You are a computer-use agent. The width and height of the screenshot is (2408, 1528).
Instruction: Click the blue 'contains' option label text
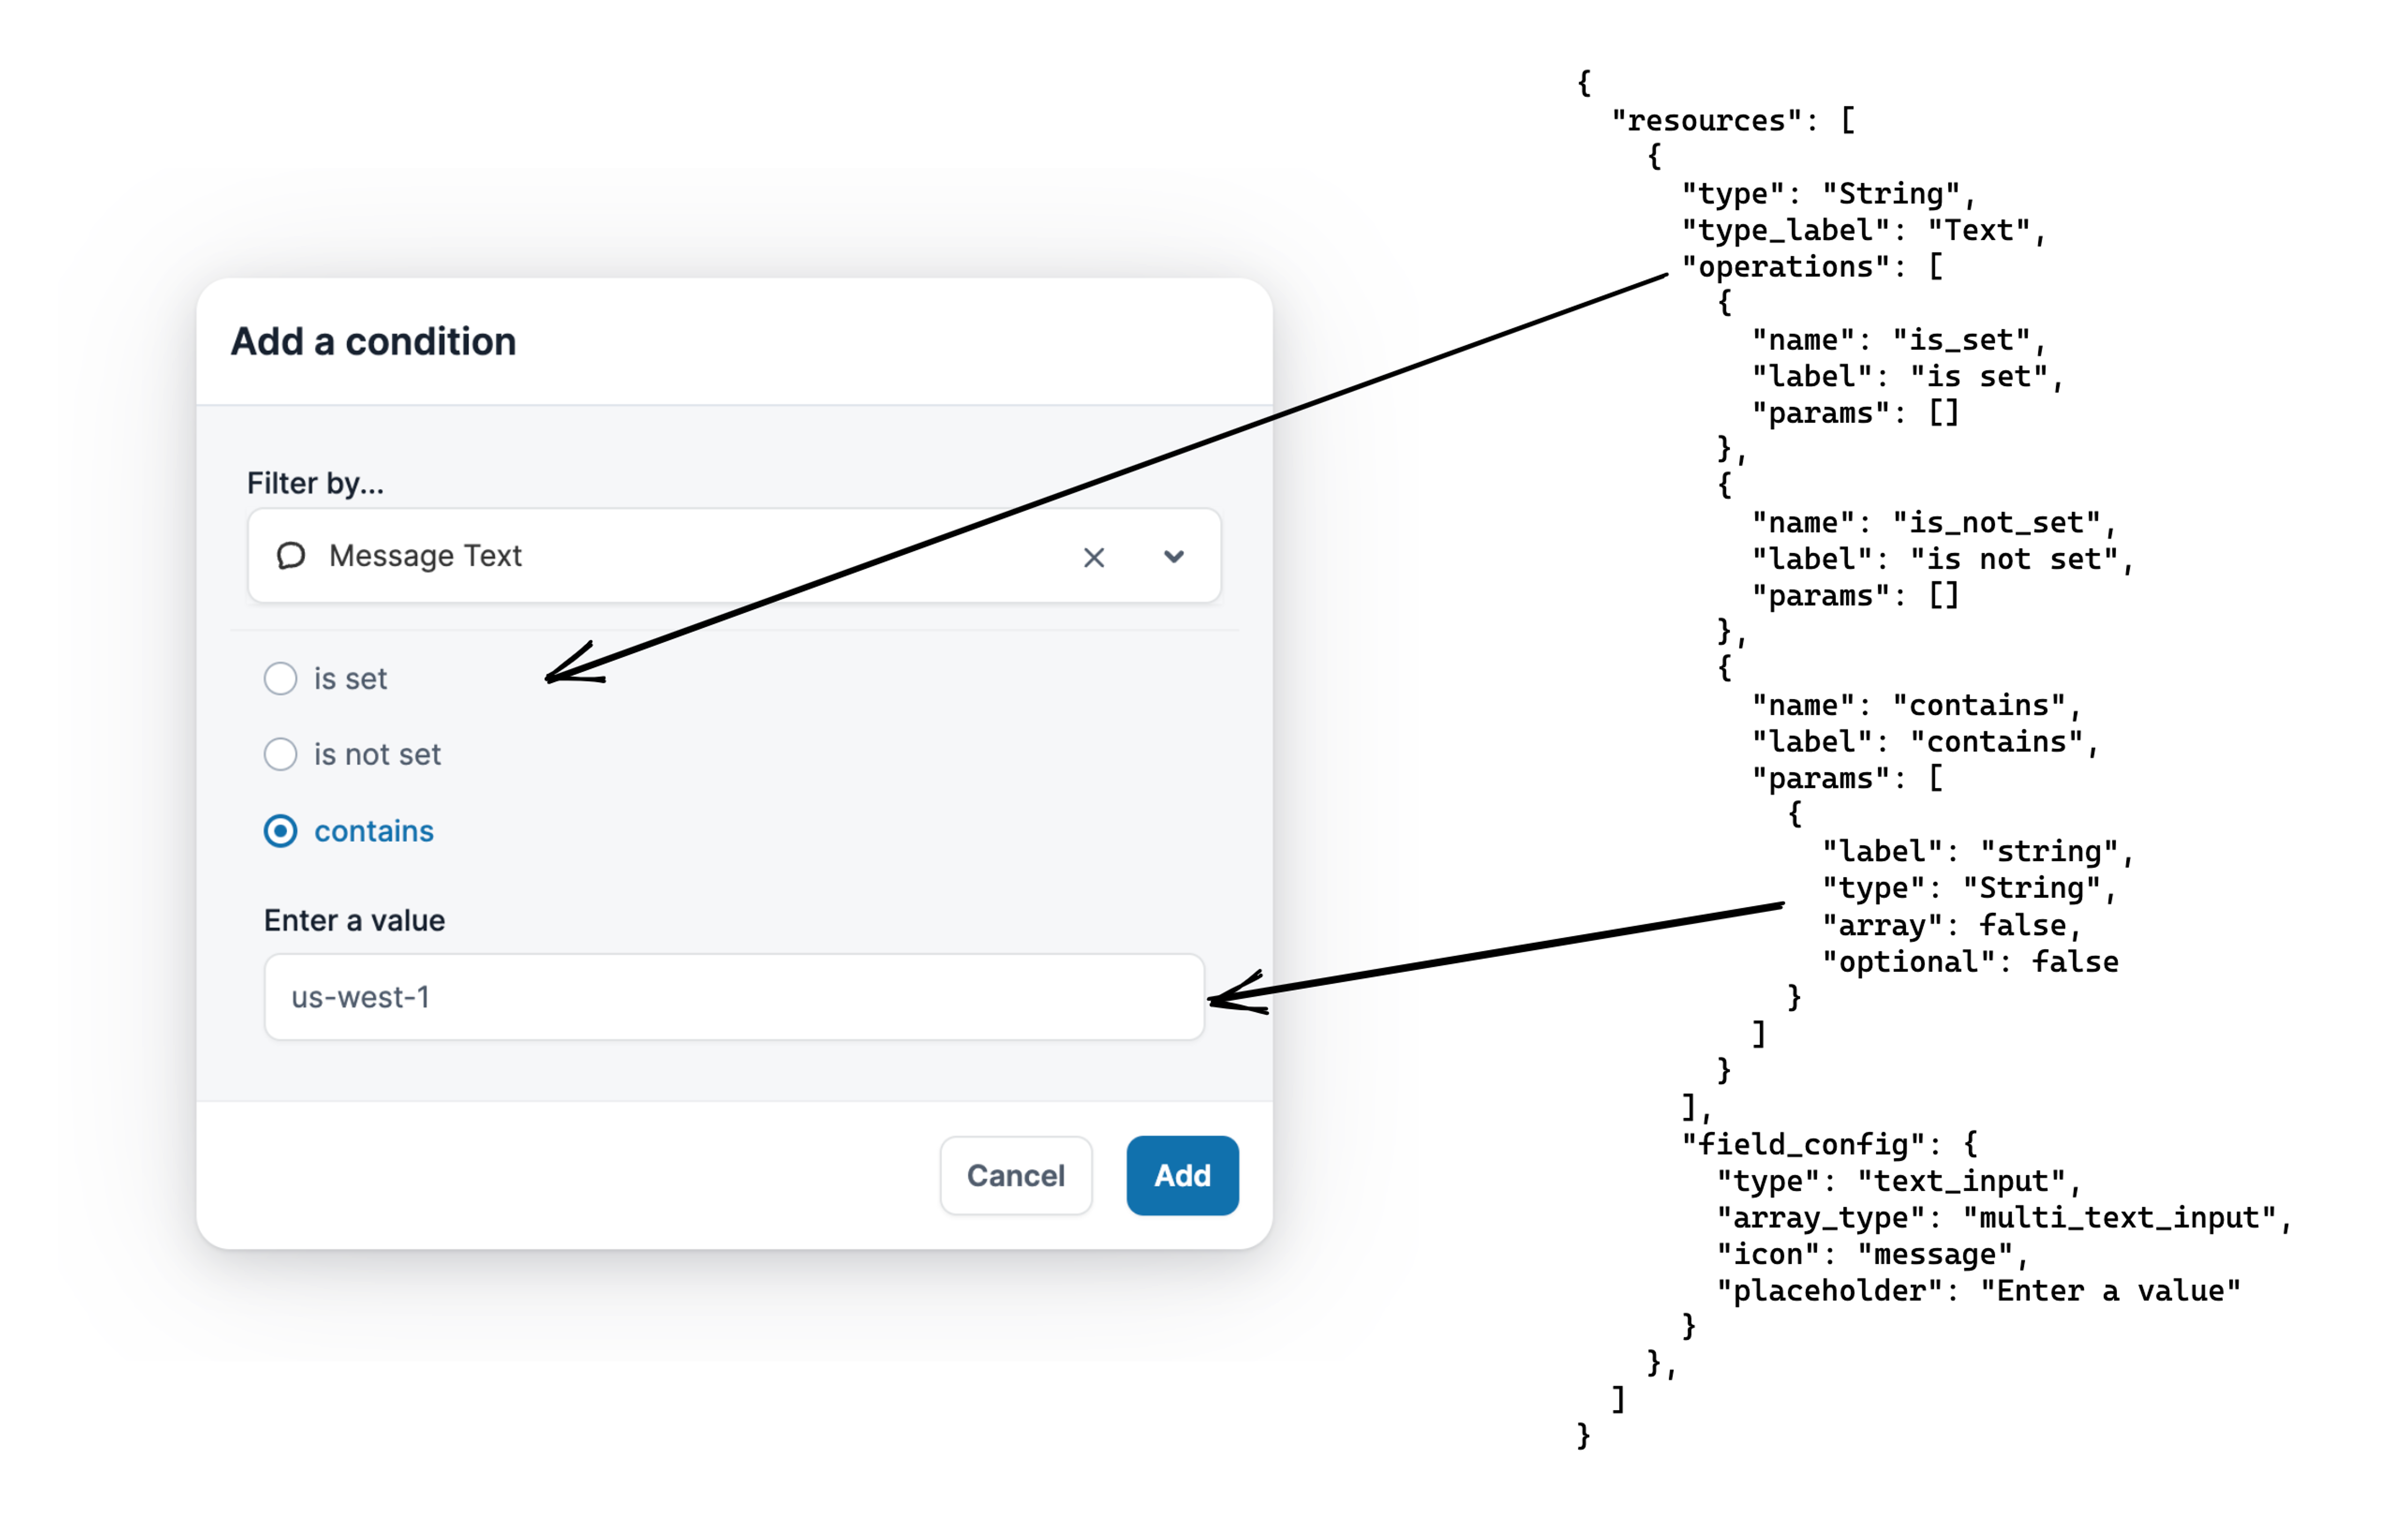coord(373,831)
